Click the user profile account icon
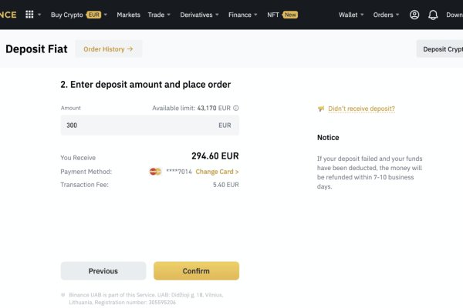This screenshot has height=308, width=463. point(414,15)
